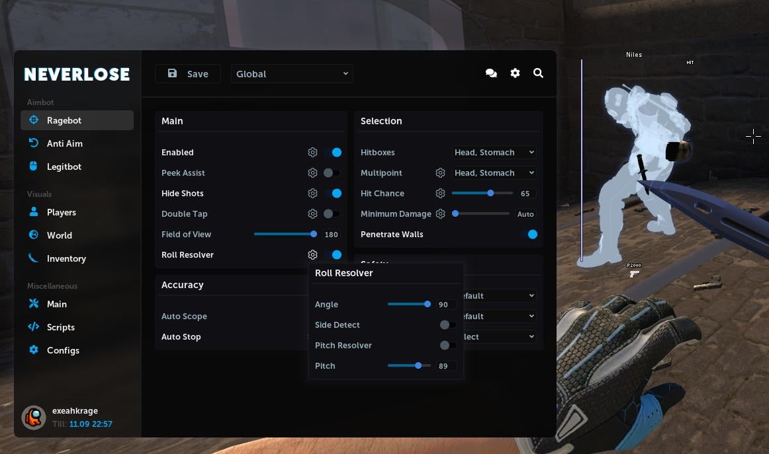Screen dimensions: 769x454
Task: Click the Save button
Action: (188, 74)
